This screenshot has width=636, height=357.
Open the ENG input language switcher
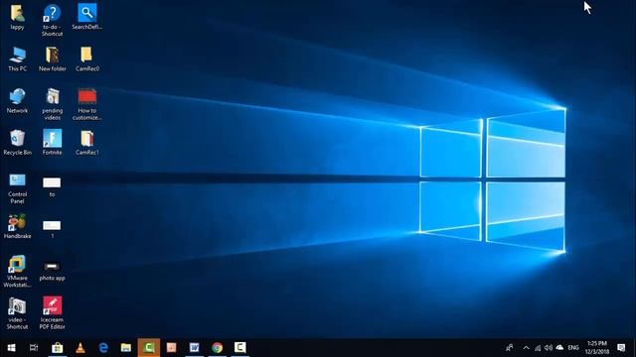click(573, 348)
